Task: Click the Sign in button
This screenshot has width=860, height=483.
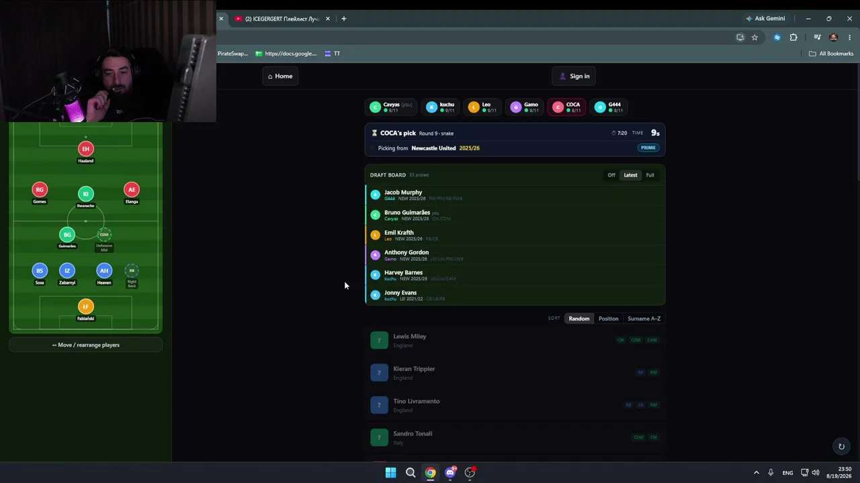Action: point(574,76)
